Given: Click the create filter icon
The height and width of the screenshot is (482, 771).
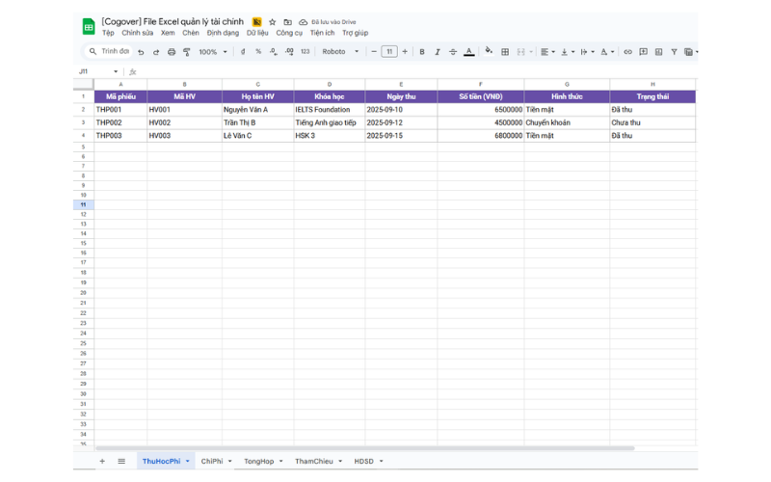Looking at the screenshot, I should [x=674, y=52].
